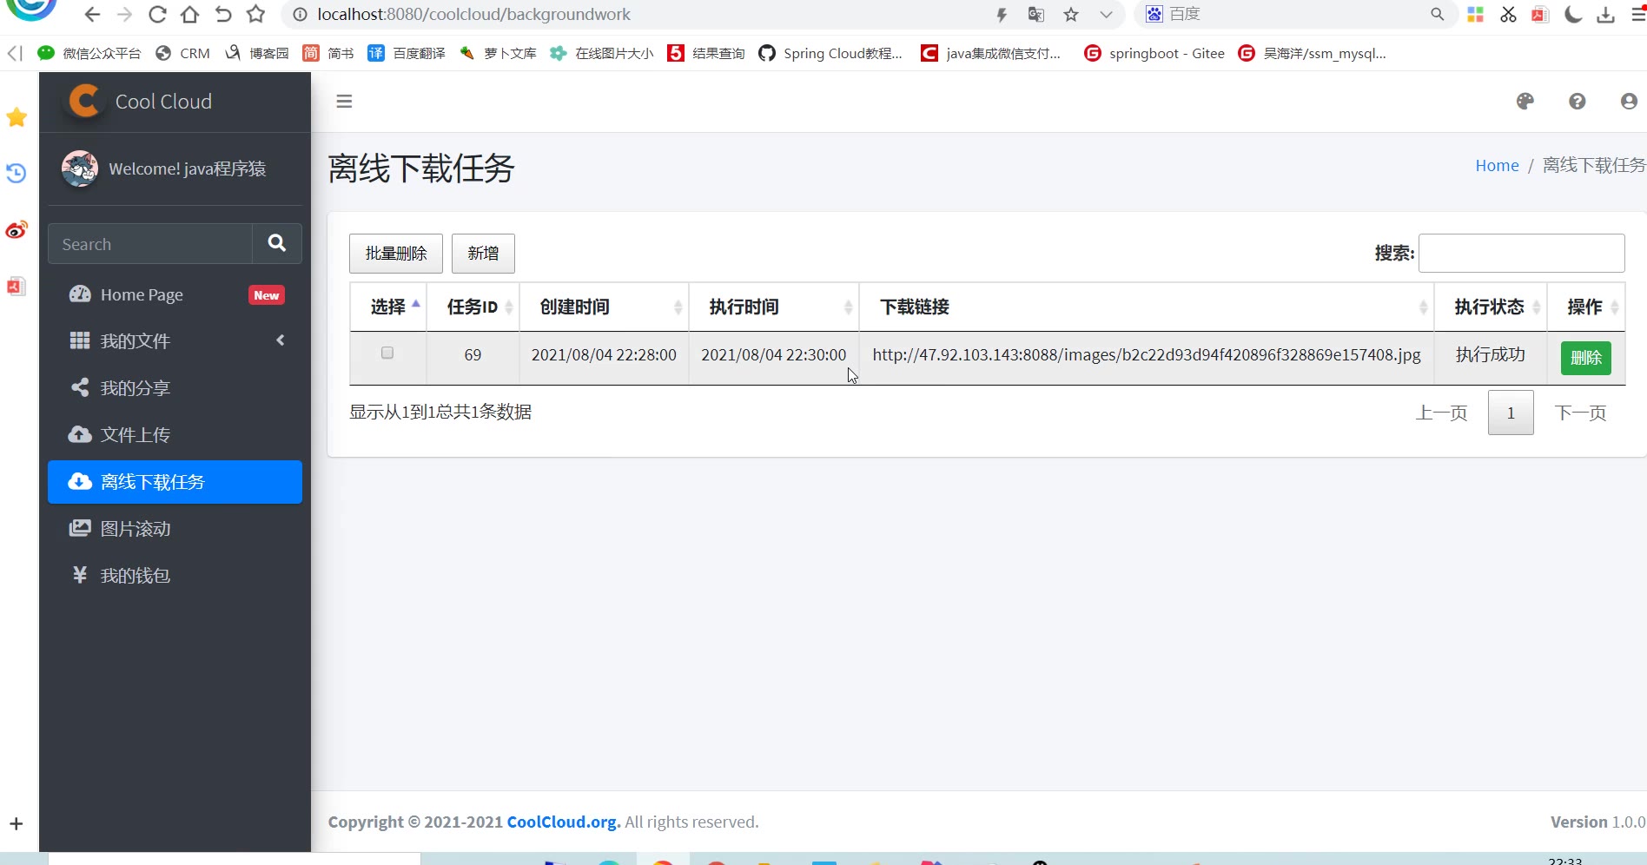Viewport: 1647px width, 865px height.
Task: Toggle night mode moon icon
Action: (x=1573, y=15)
